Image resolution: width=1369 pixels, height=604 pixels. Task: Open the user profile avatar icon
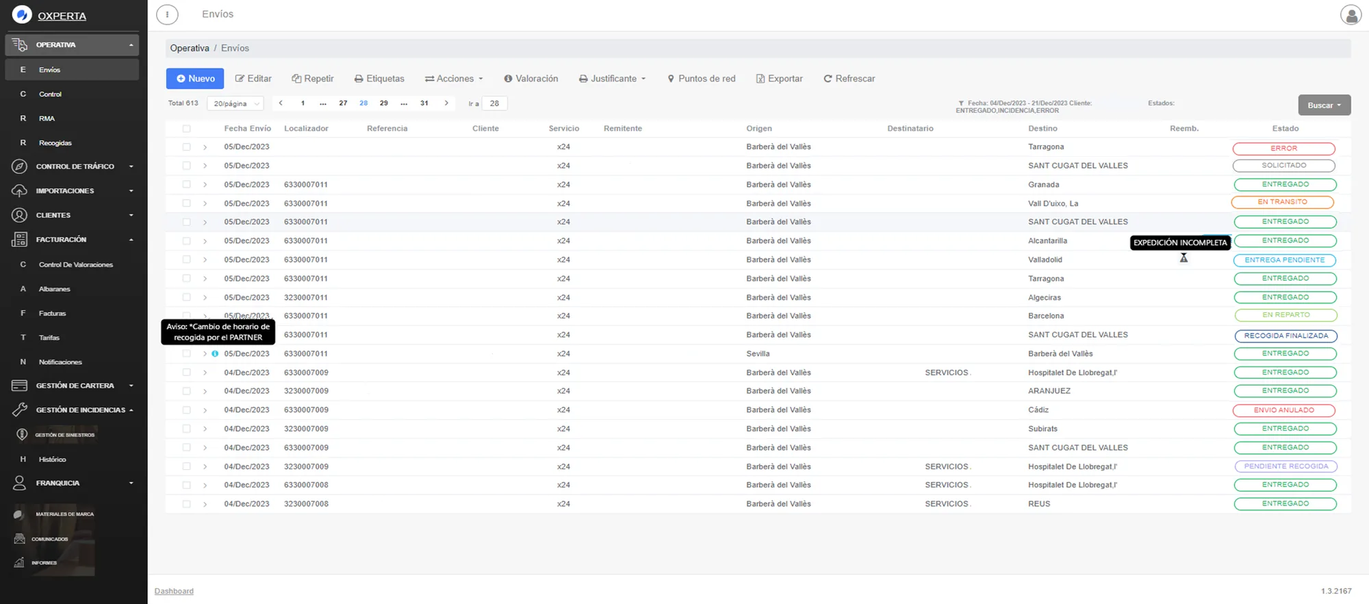coord(1351,15)
